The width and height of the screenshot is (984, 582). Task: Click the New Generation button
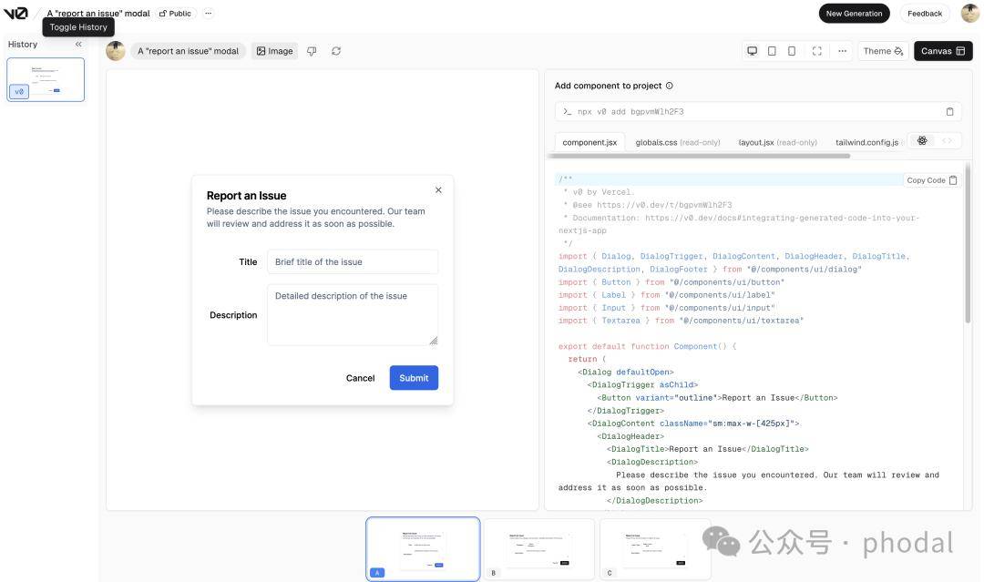pos(854,14)
